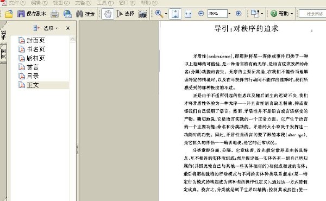Open the 编辑 menu
The width and height of the screenshot is (326, 201).
click(x=39, y=3)
